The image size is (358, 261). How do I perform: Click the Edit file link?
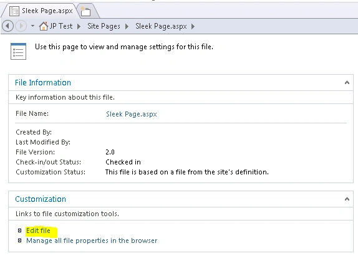(38, 230)
